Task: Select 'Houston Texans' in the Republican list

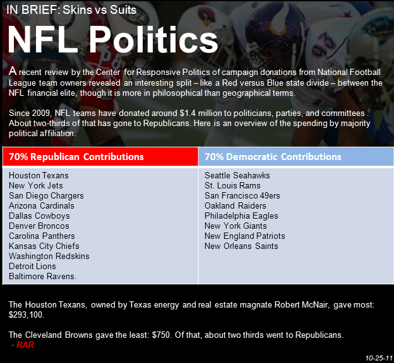Action: coord(39,175)
